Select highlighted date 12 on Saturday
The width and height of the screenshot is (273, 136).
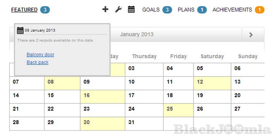tap(200, 82)
